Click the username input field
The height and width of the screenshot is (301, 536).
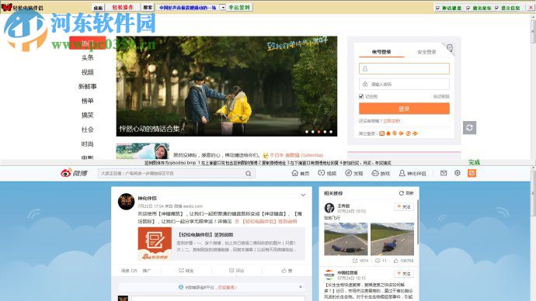(404, 68)
